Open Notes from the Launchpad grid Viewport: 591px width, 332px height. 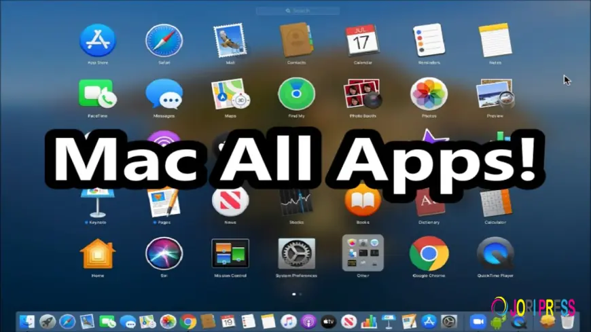(x=495, y=40)
